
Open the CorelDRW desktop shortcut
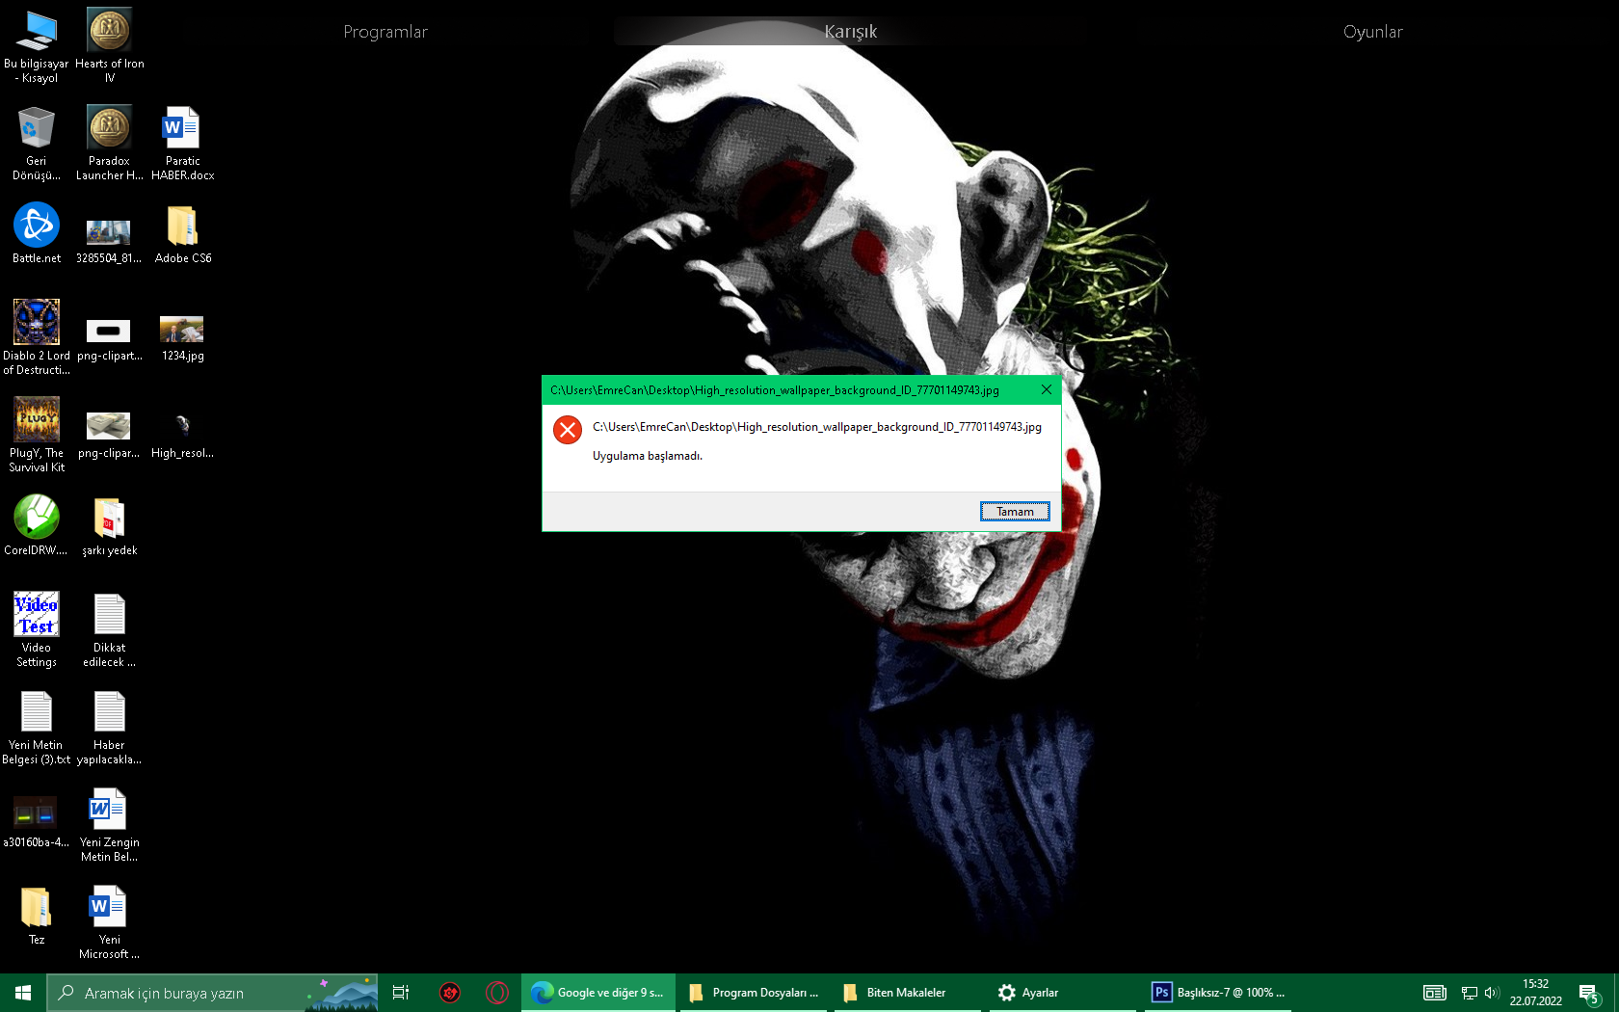36,518
